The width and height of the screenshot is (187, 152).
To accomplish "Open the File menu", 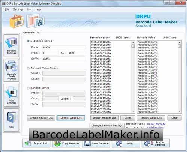I will tap(7, 9).
